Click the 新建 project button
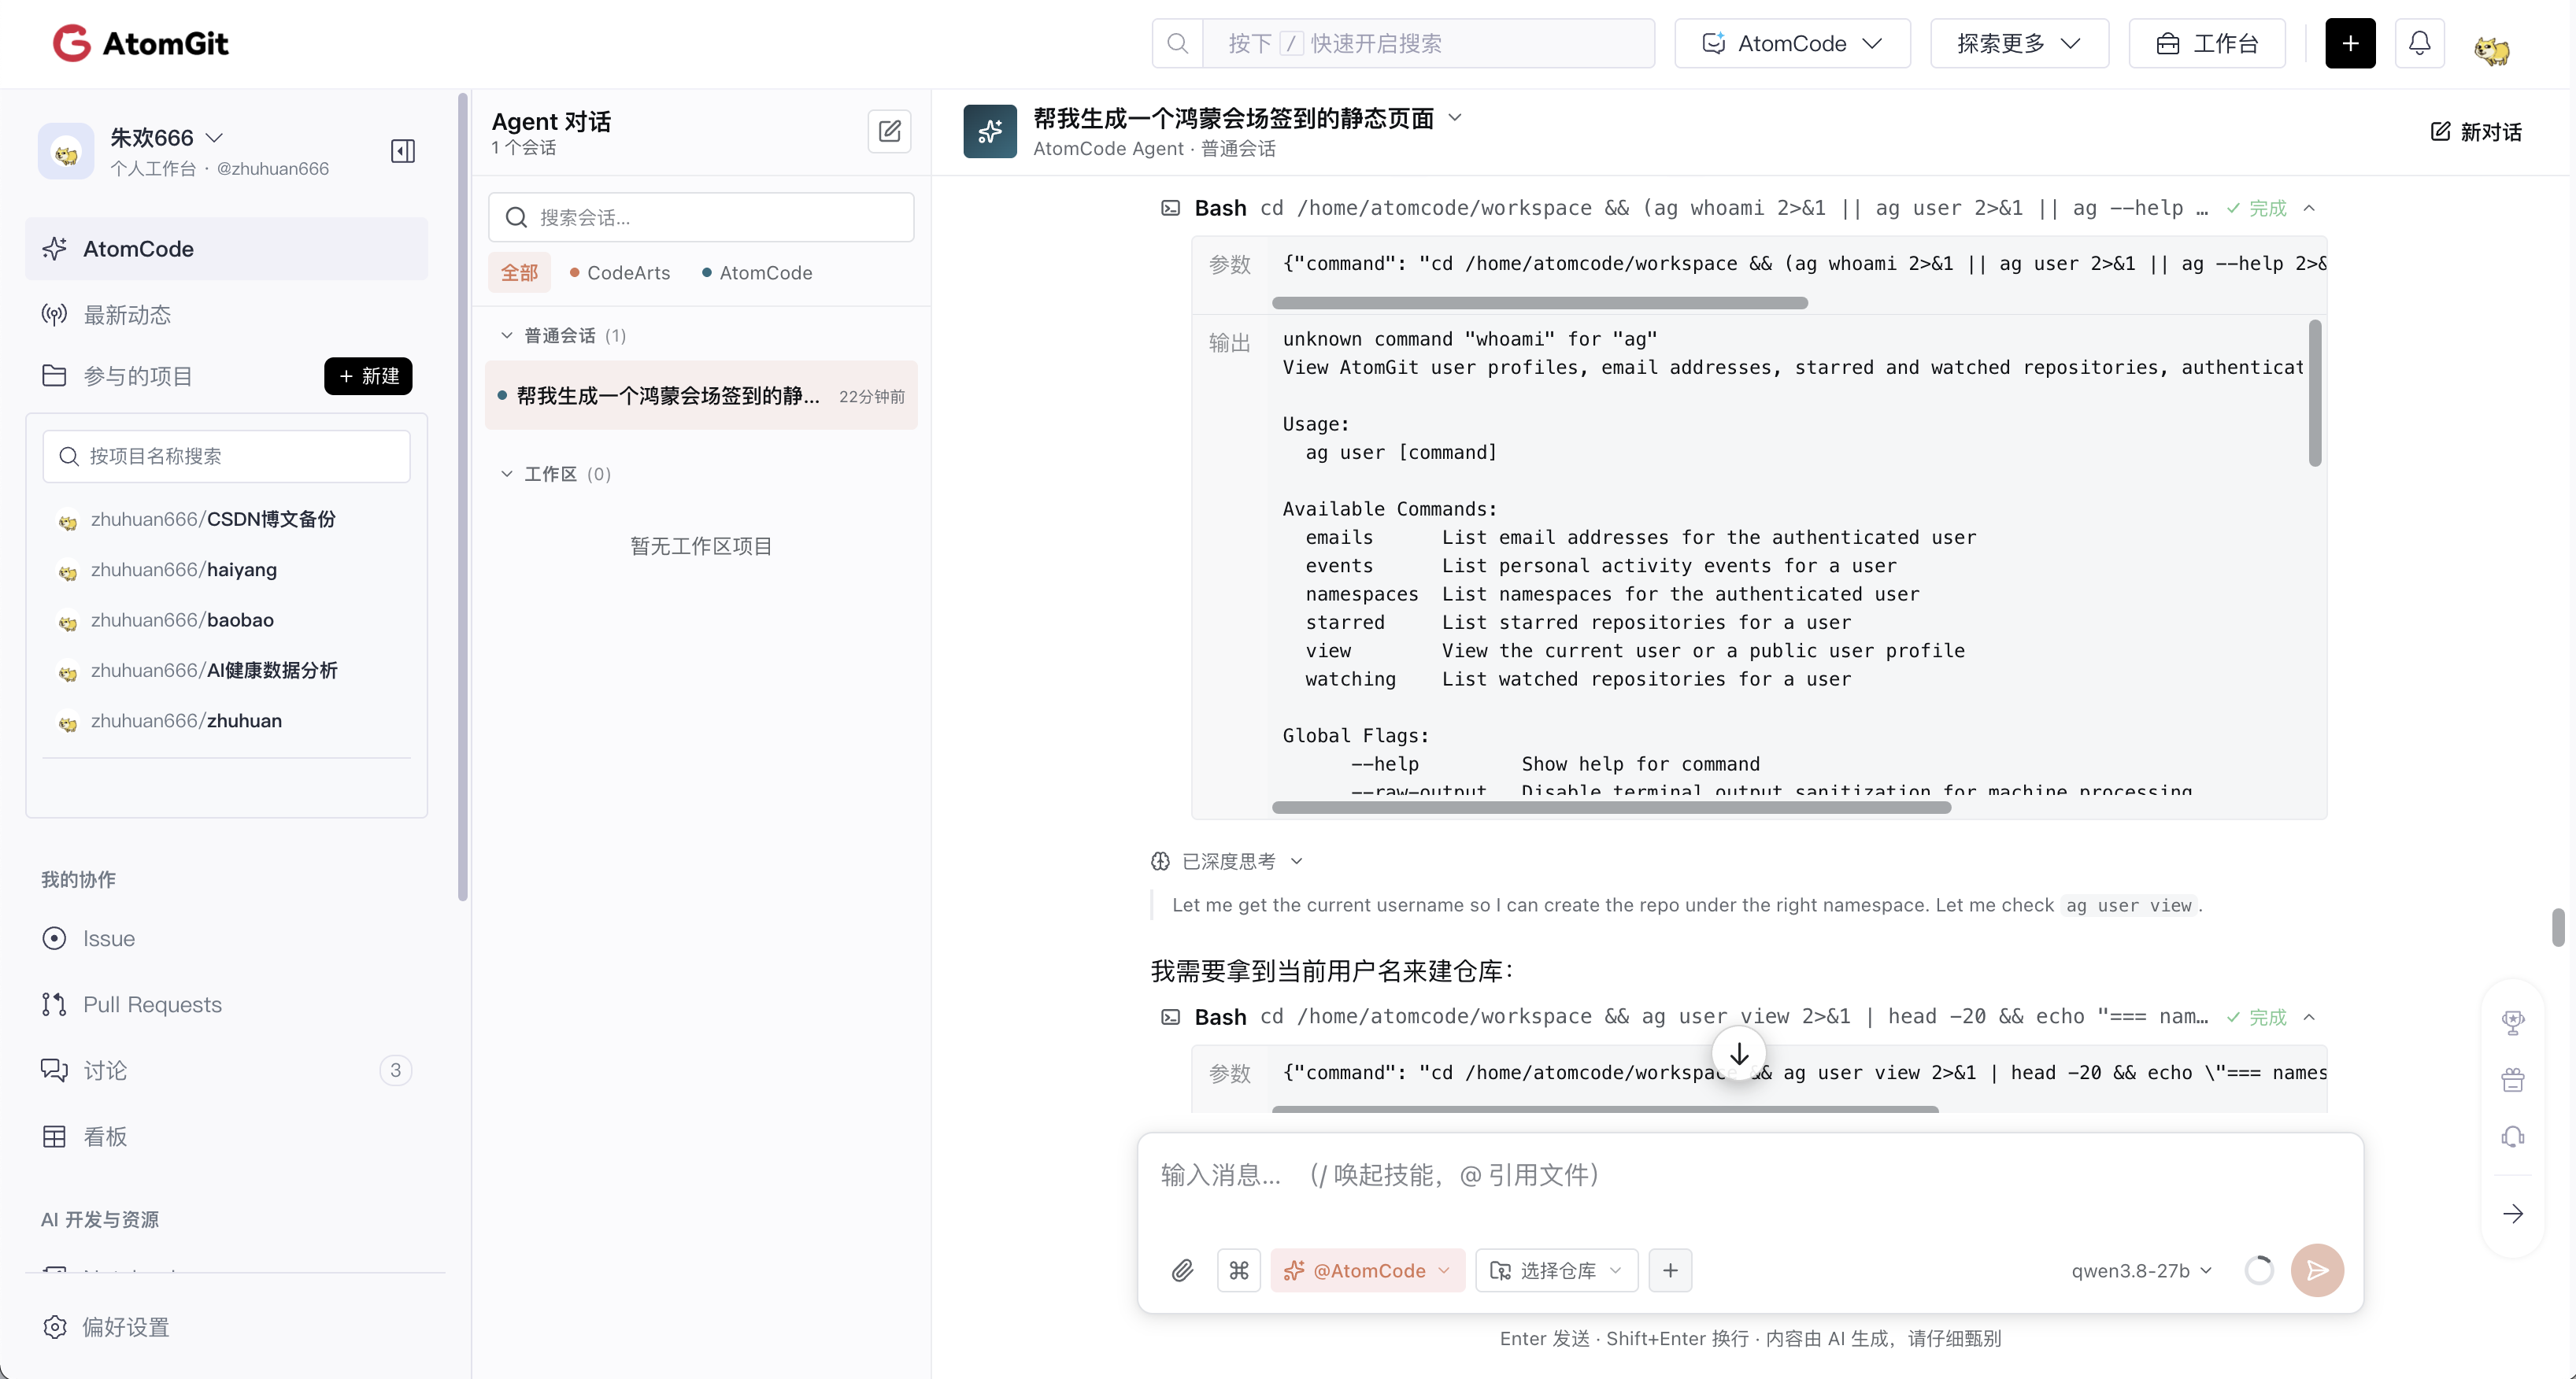The image size is (2576, 1379). pyautogui.click(x=368, y=376)
